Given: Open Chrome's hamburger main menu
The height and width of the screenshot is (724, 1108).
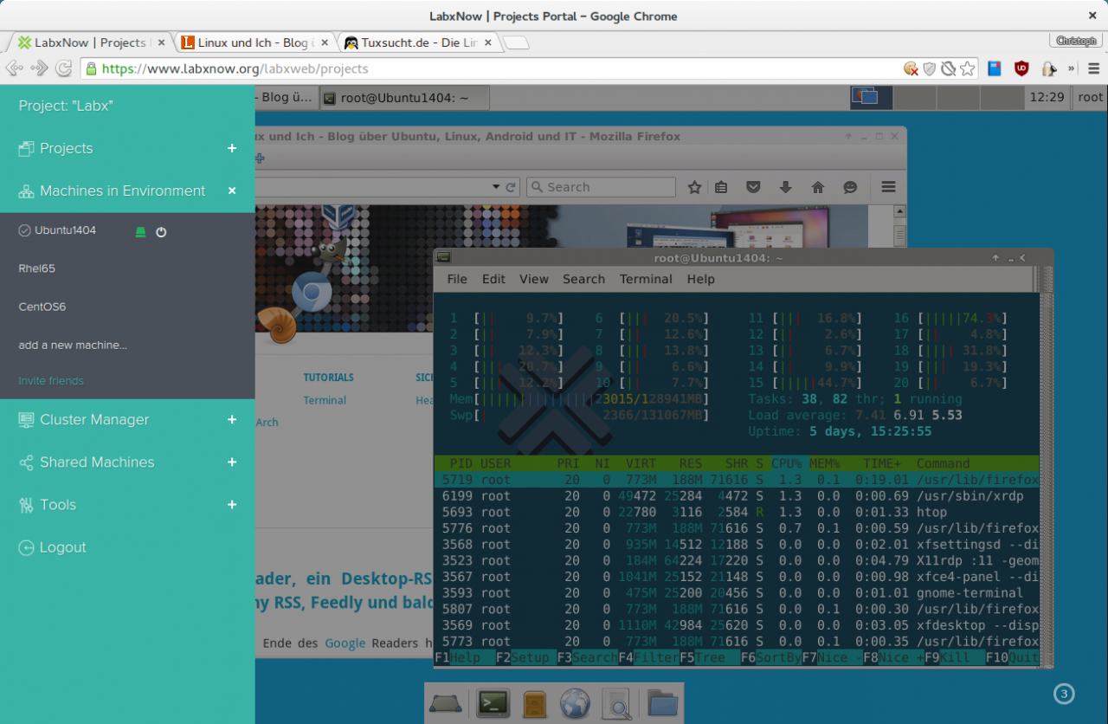Looking at the screenshot, I should [1093, 68].
